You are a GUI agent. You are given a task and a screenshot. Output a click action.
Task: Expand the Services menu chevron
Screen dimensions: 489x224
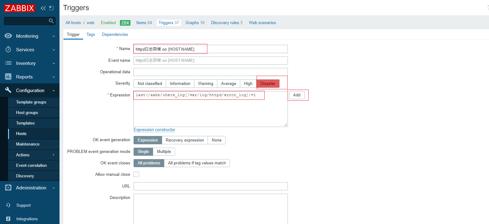click(54, 50)
